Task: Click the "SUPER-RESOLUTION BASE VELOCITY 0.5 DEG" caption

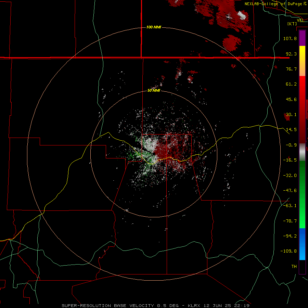Action: [120, 306]
